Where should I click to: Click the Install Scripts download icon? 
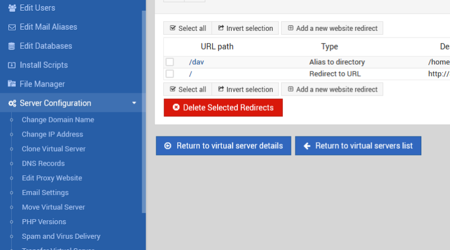coord(12,65)
